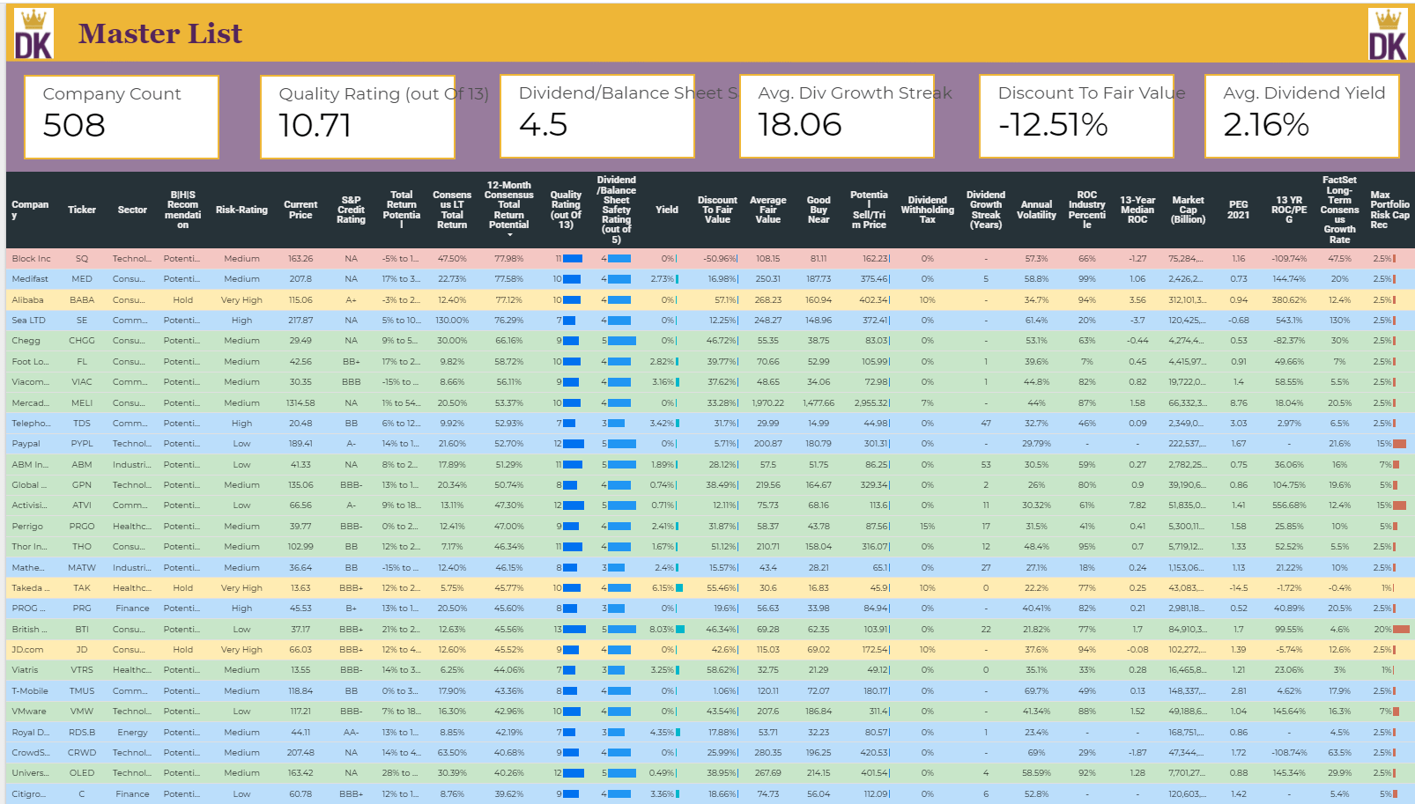Click the 47 dividend growth streak value

[986, 424]
